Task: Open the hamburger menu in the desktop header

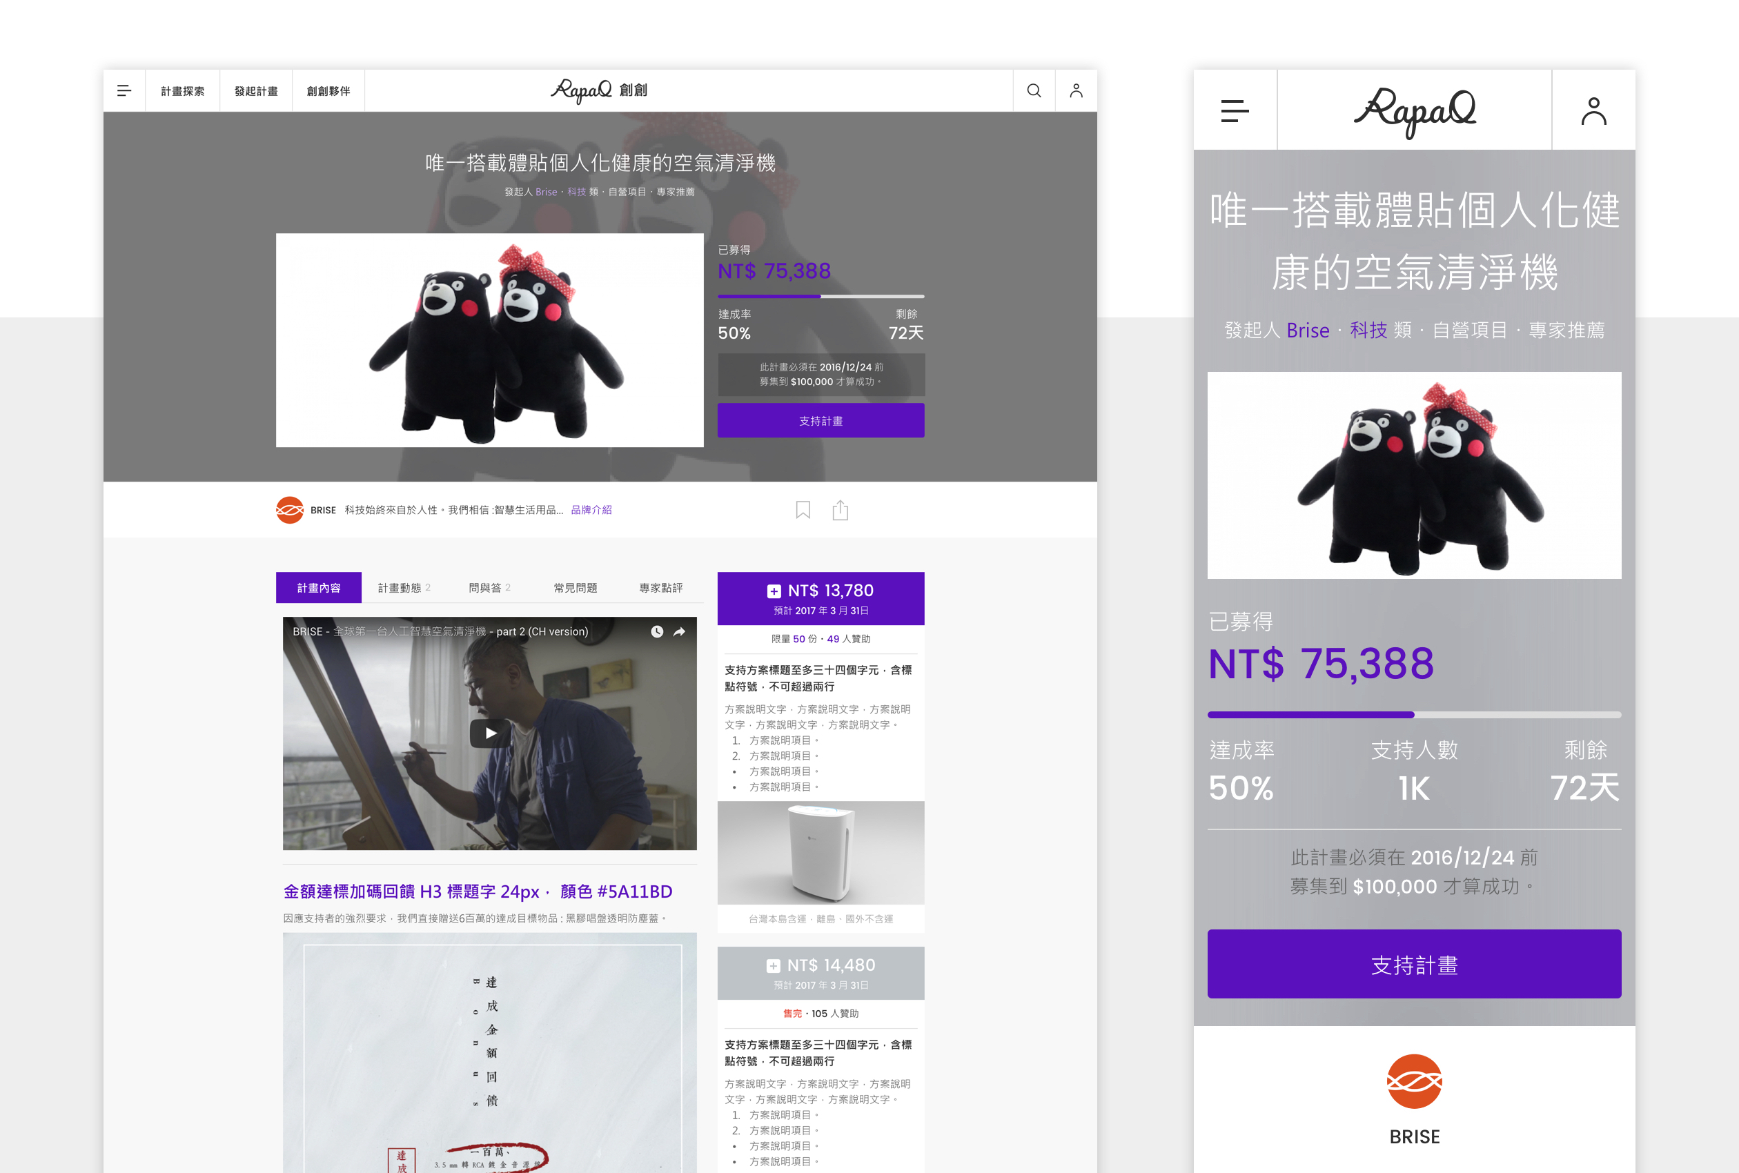Action: click(124, 90)
